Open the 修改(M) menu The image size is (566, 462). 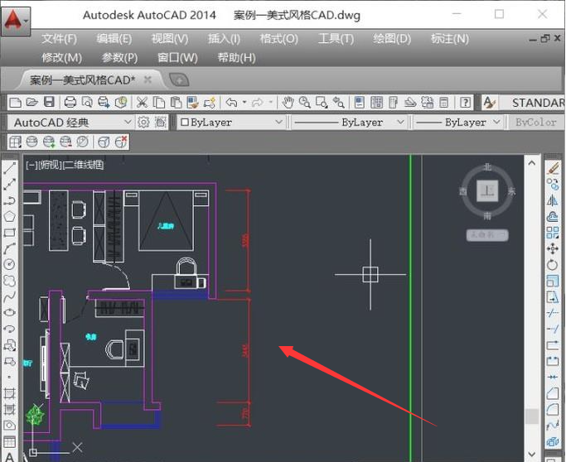(61, 58)
